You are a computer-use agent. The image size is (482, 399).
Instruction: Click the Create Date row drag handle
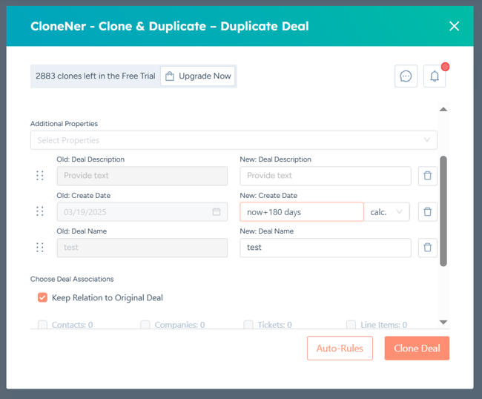point(40,211)
